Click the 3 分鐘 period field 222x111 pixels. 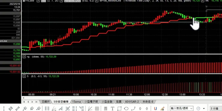click(x=216, y=109)
